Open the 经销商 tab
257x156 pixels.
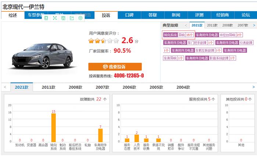pos(222,15)
